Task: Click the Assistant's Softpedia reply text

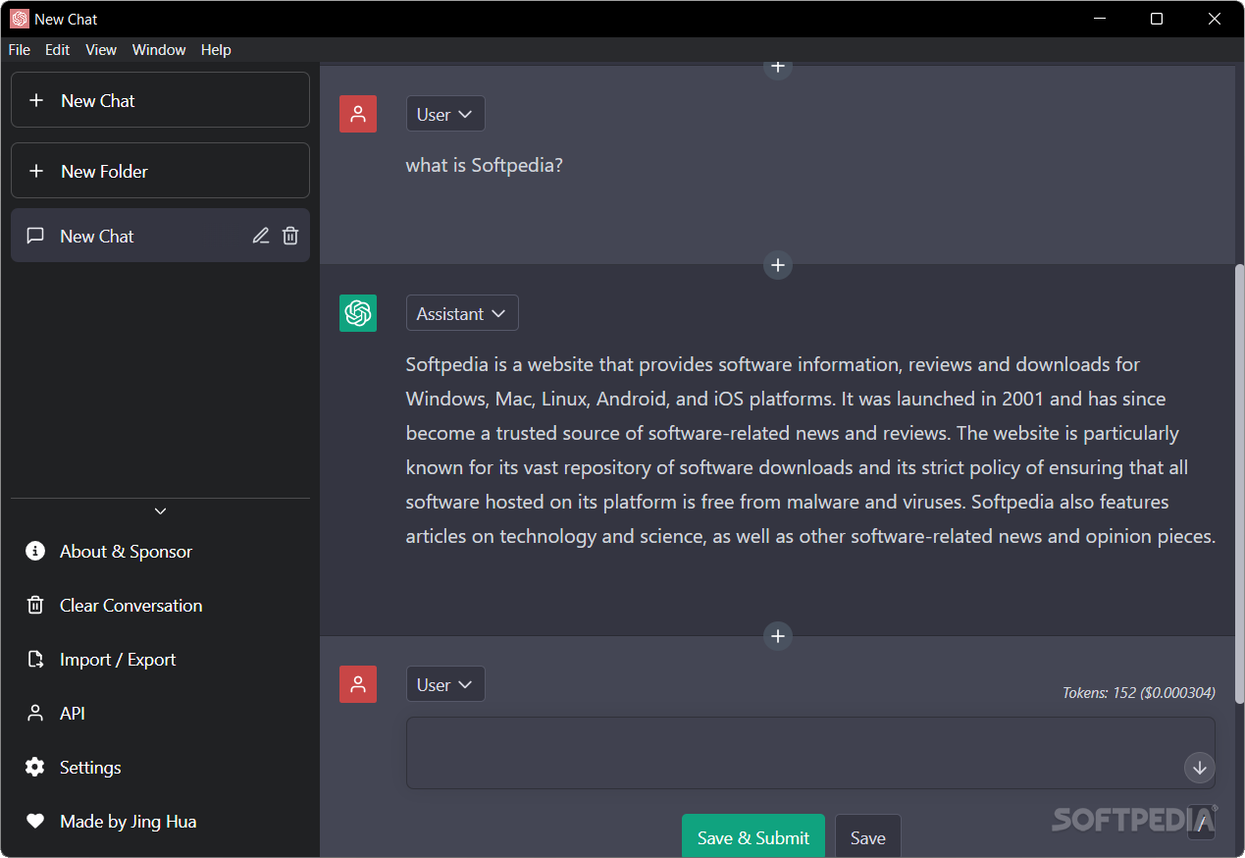Action: [810, 450]
